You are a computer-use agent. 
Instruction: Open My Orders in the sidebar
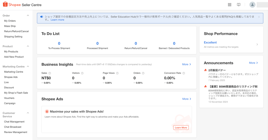click(10, 21)
